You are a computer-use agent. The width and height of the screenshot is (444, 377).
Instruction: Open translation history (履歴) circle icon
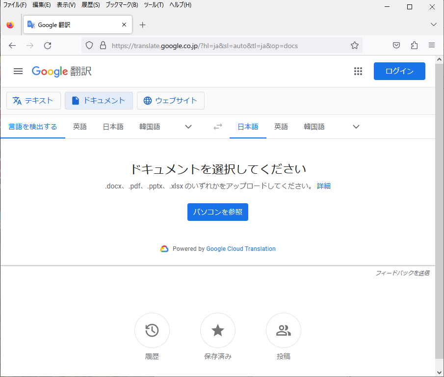pos(152,330)
